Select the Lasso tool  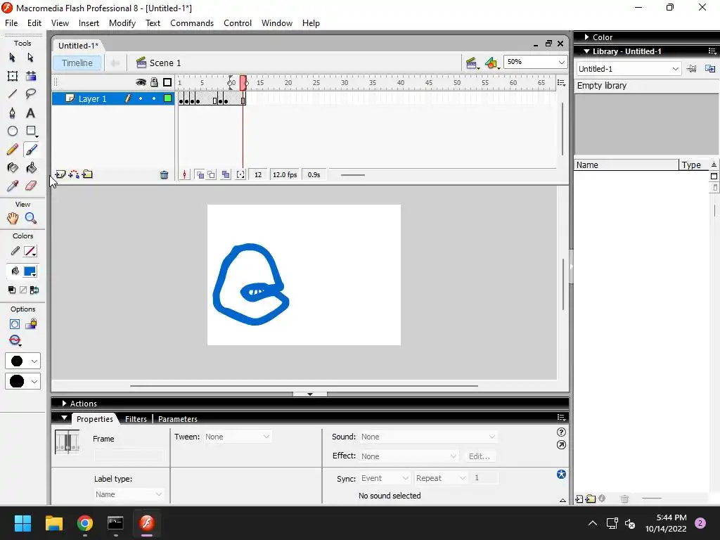[x=31, y=94]
